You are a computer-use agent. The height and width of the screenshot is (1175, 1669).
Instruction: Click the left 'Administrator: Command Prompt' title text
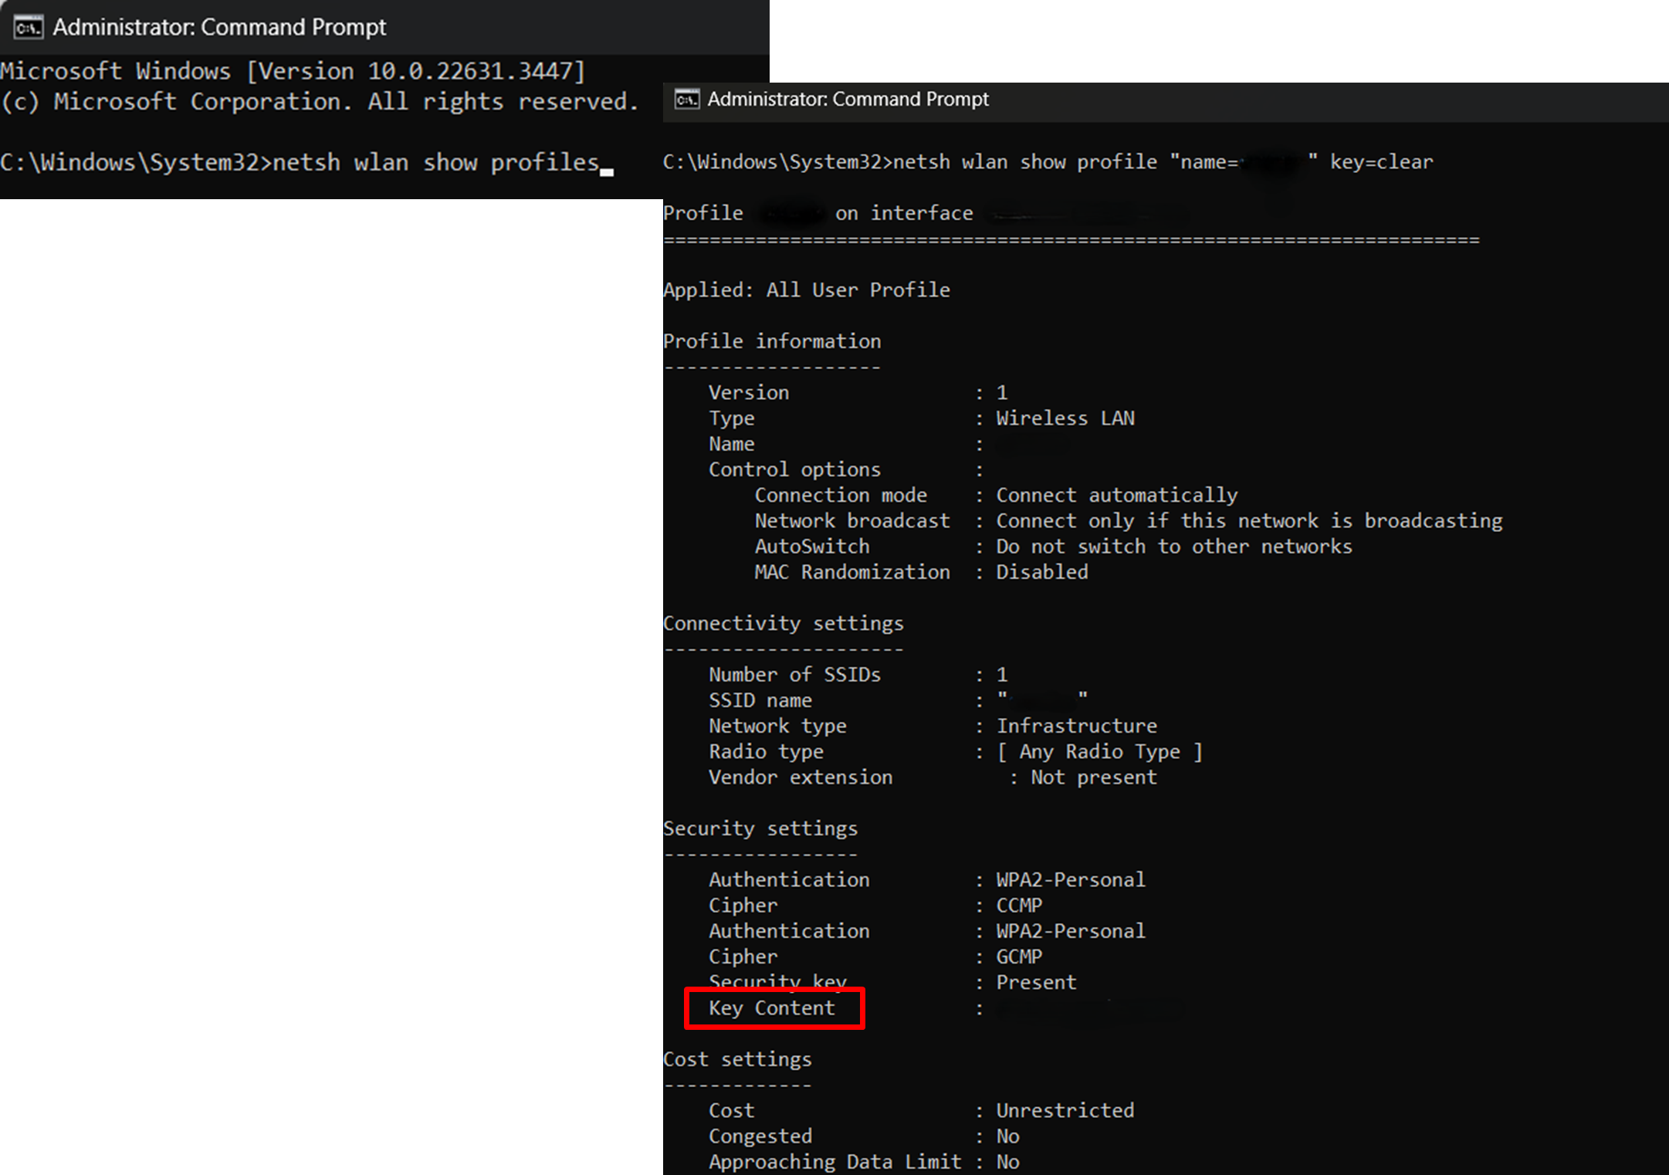click(219, 28)
